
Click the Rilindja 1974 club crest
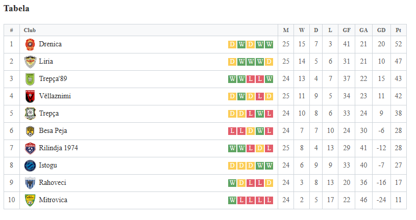[x=30, y=148]
